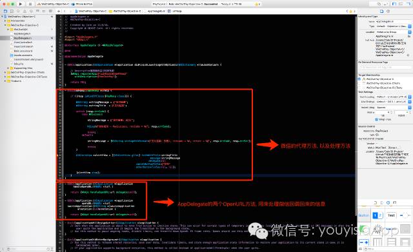The height and width of the screenshot is (252, 413).
Task: Open the Indent Using dropdown
Action: (393, 108)
